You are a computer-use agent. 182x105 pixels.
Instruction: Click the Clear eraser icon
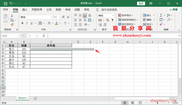[x=161, y=24]
